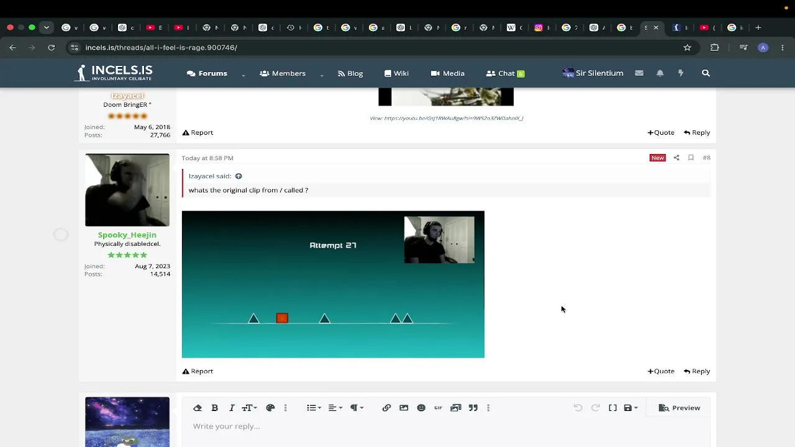Screen dimensions: 795x447
Task: Click the browser back arrow
Action: click(12, 47)
